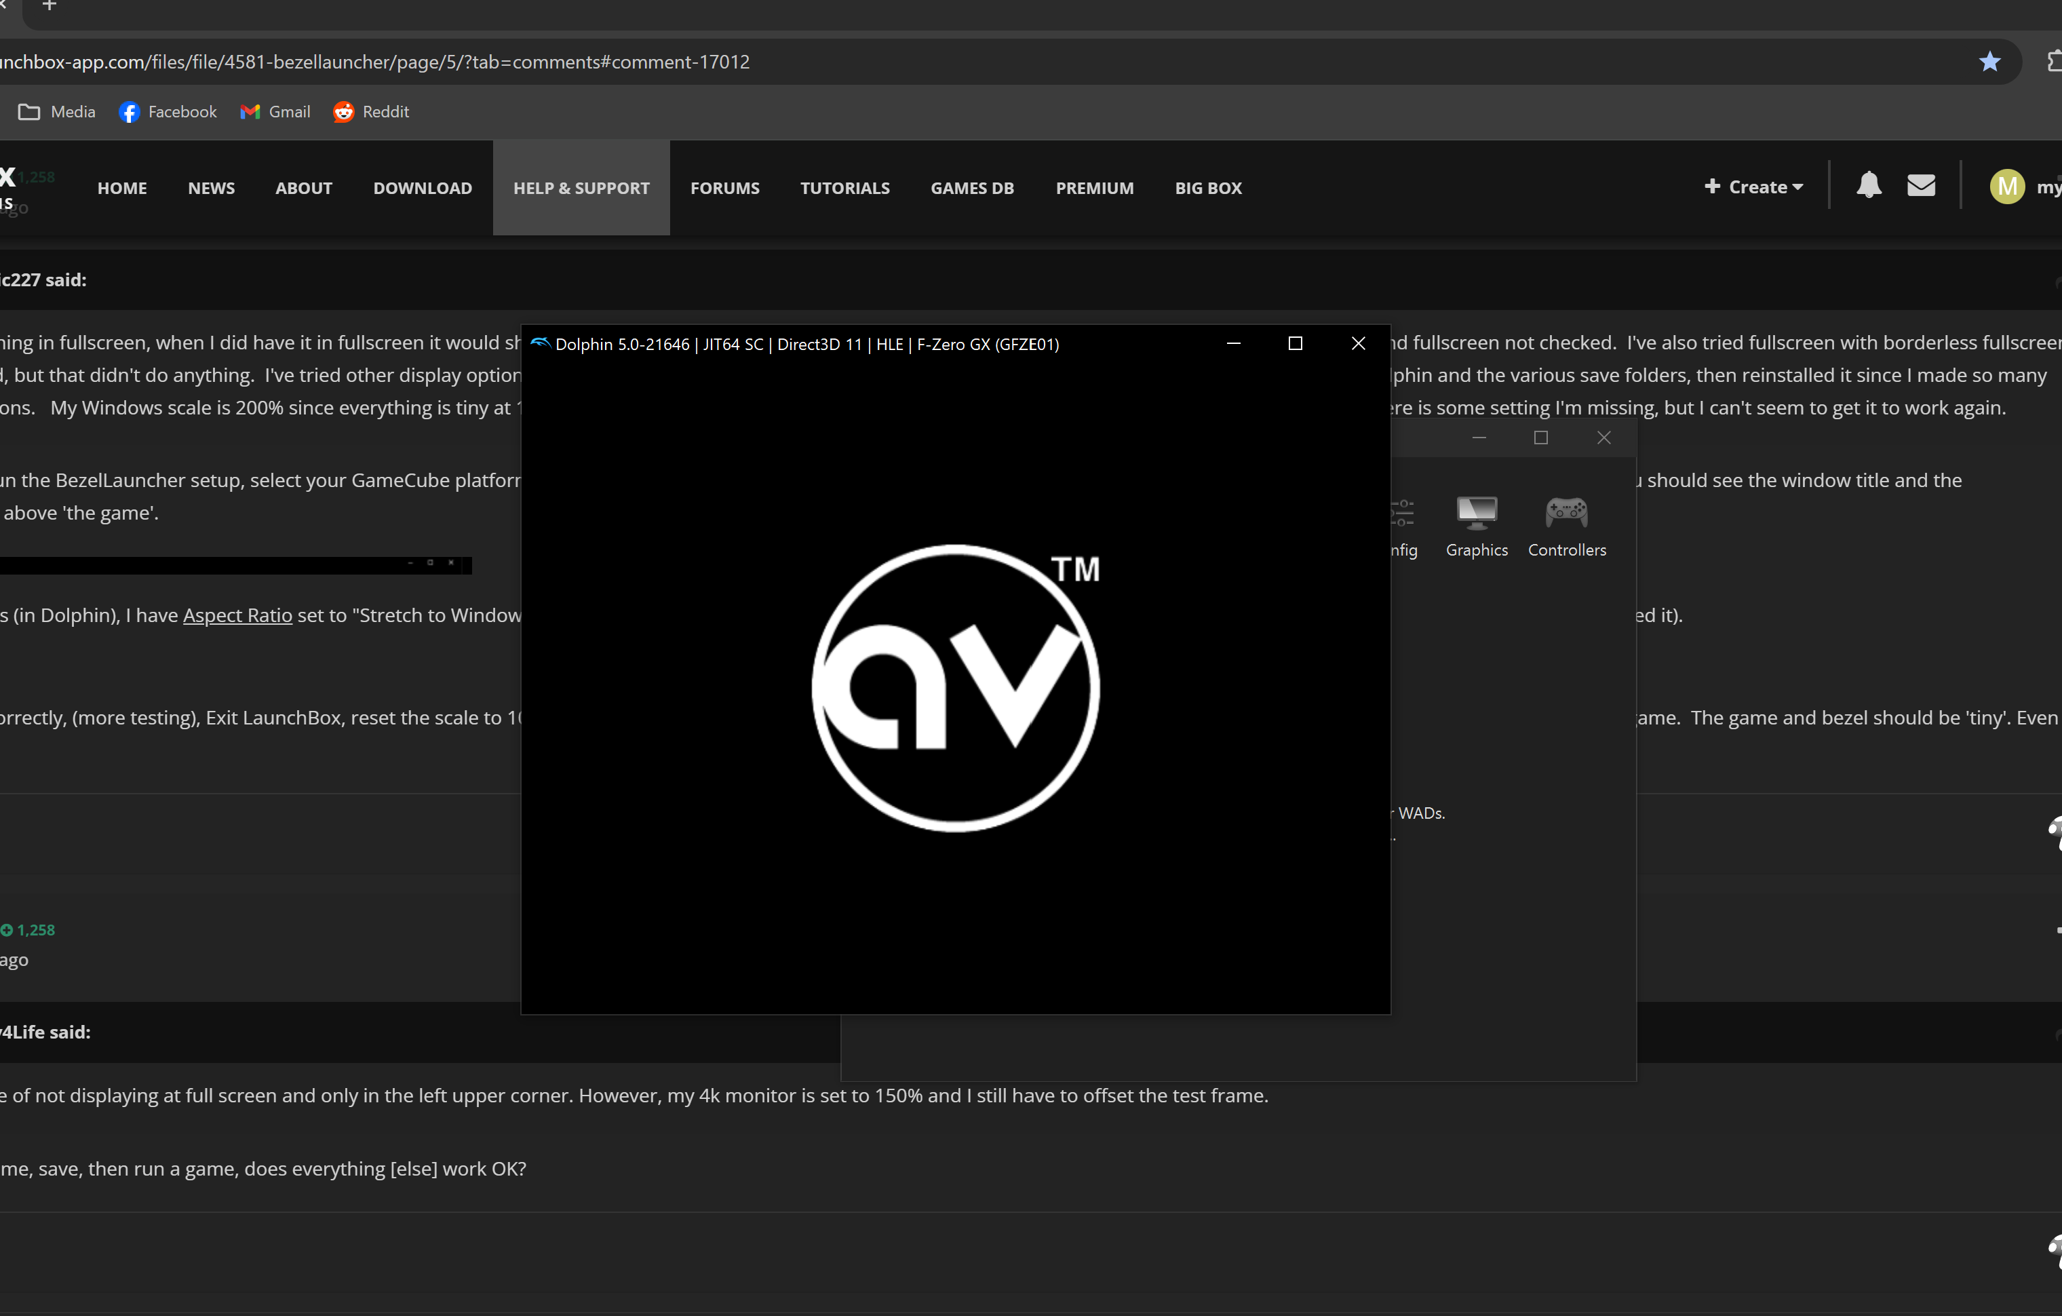
Task: Open the NEWS menu item
Action: coord(212,189)
